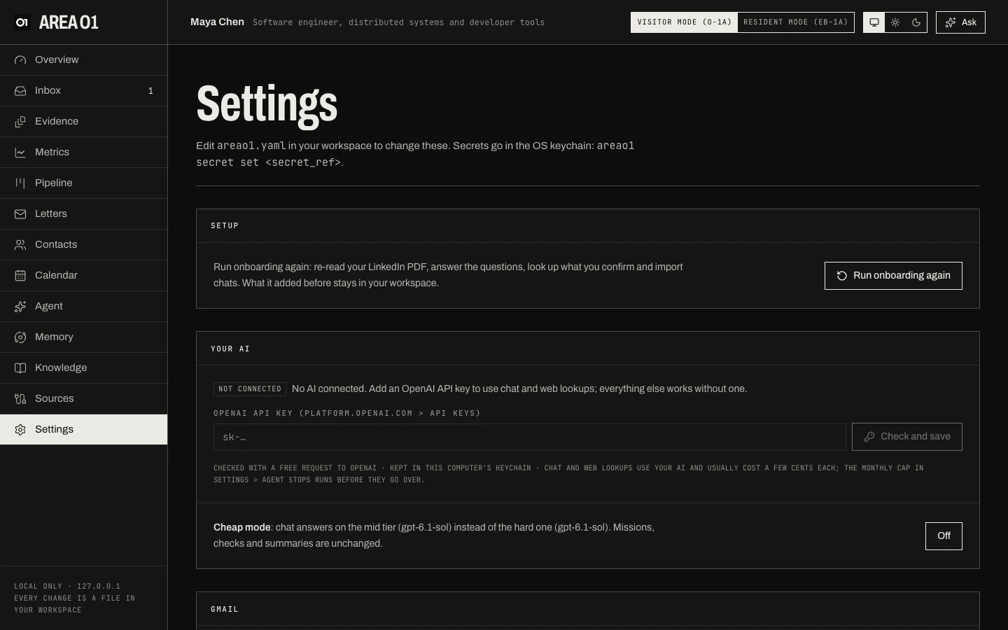
Task: Switch to dark theme moon icon
Action: point(916,22)
